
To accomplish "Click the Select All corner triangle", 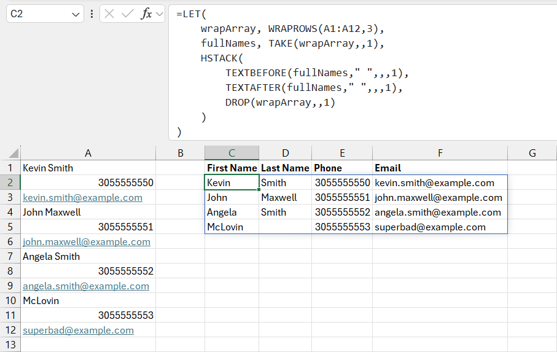I will coord(14,154).
